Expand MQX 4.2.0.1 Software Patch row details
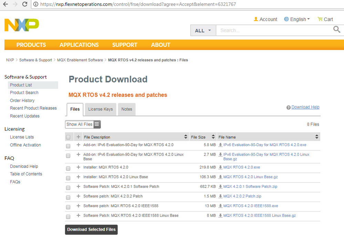This screenshot has height=245, width=344. (78, 186)
